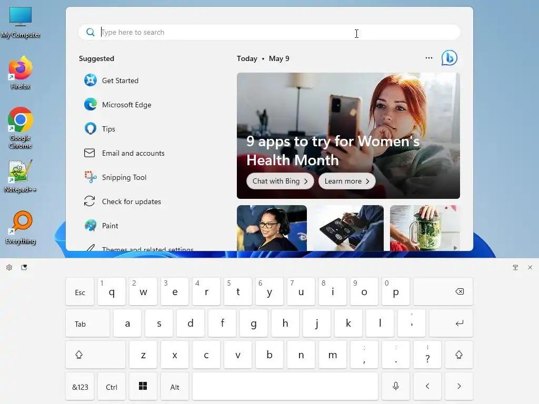Screen dimensions: 539x404
Task: Launch Everything search desktop shortcut
Action: point(21,227)
